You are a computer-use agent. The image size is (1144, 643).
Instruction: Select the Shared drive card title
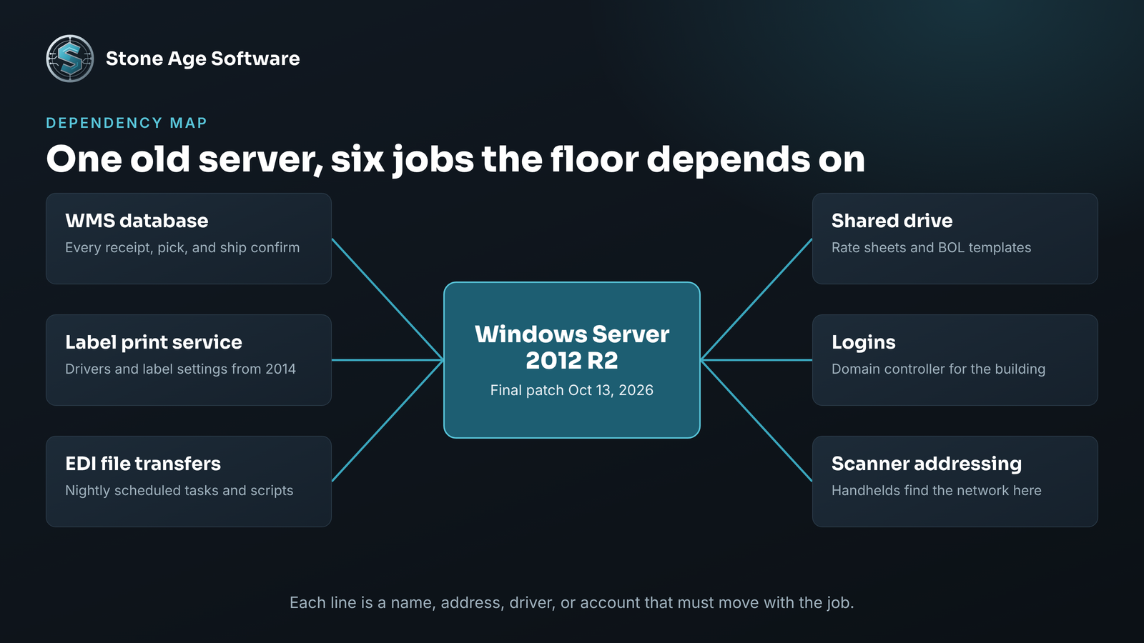(x=892, y=221)
